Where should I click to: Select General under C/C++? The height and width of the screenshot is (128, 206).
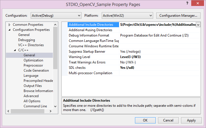(29, 55)
